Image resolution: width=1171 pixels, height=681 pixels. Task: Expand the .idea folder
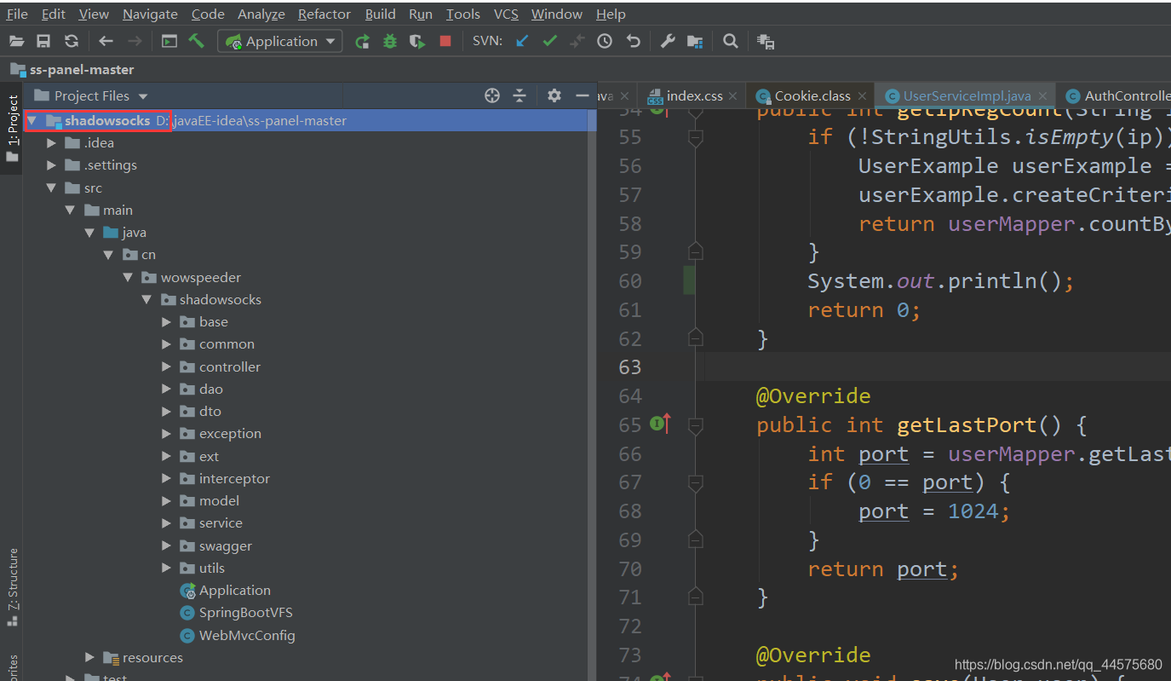52,143
